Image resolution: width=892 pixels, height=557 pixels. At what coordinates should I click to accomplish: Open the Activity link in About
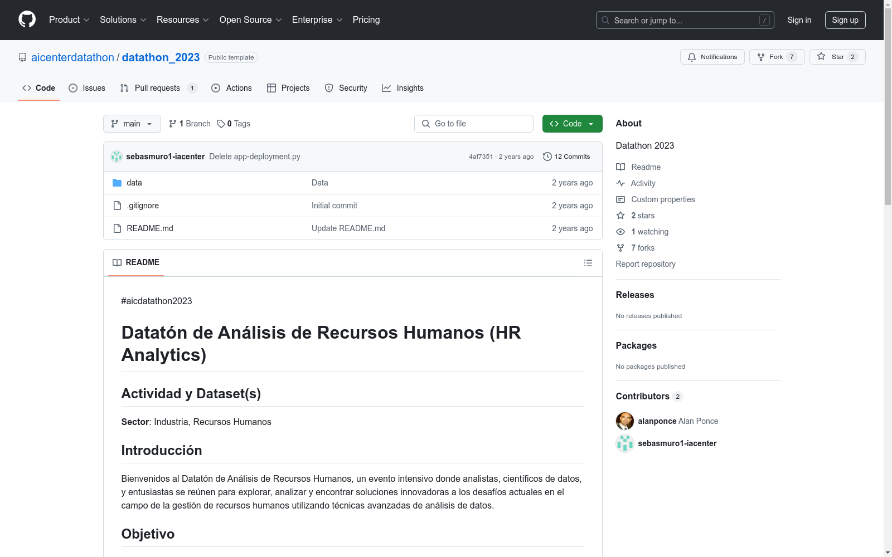pos(636,183)
